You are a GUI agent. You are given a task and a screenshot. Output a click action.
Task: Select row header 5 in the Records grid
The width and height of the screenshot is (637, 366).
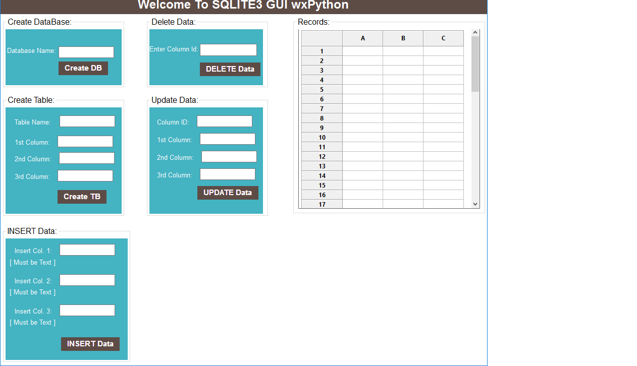[x=322, y=89]
